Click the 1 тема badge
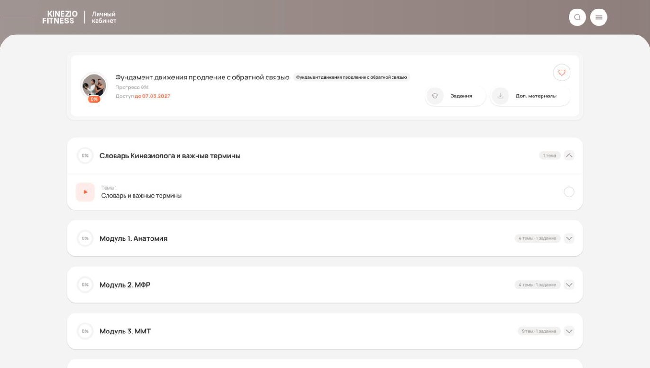This screenshot has height=368, width=650. point(550,156)
